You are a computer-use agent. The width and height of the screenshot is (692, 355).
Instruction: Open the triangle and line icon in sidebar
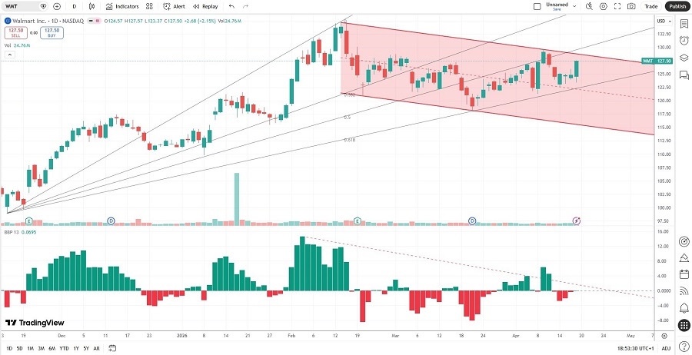click(x=684, y=258)
